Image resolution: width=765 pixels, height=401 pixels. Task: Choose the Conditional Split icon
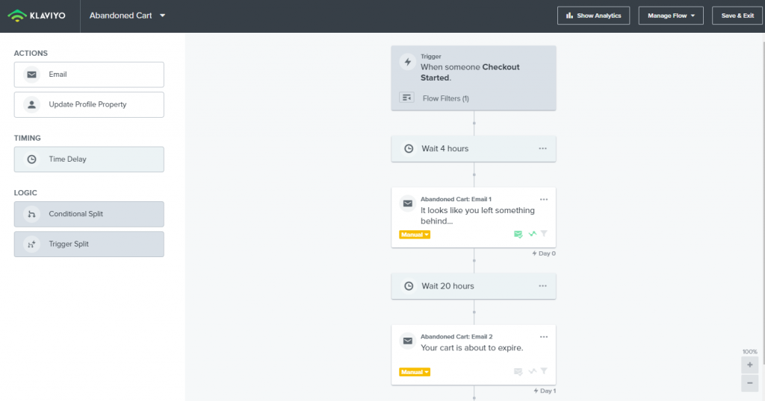click(31, 214)
